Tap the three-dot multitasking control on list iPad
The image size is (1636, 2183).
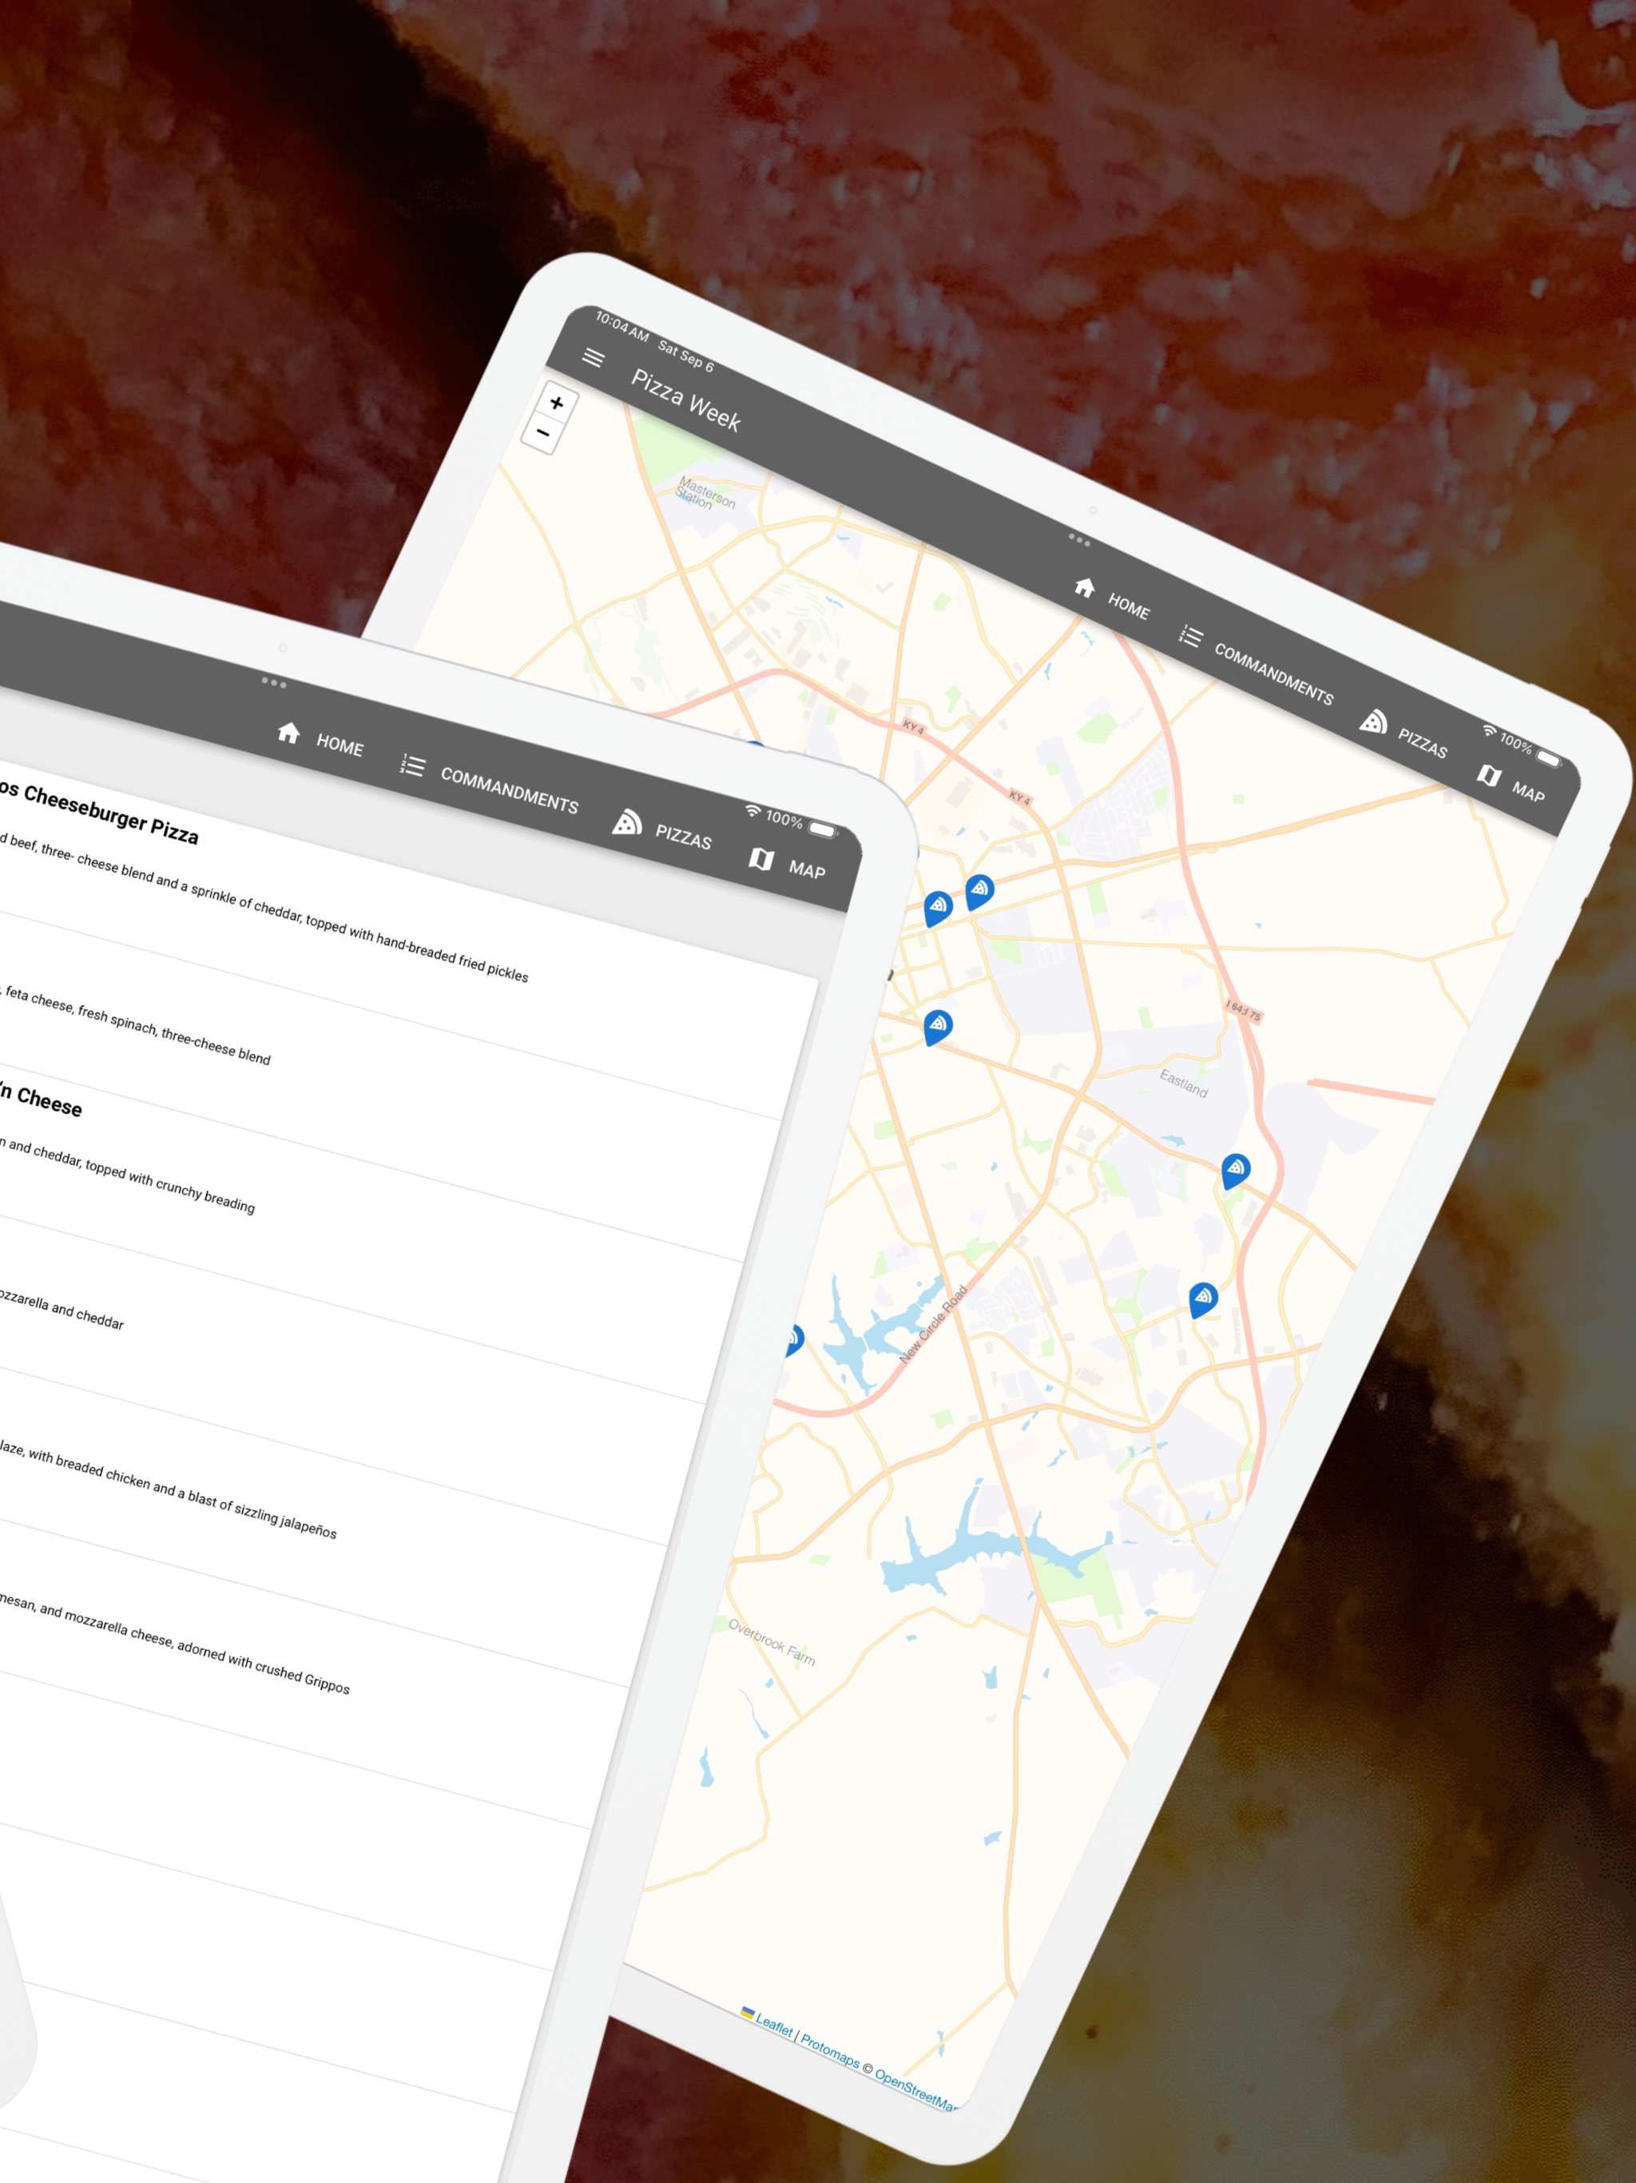click(x=273, y=682)
